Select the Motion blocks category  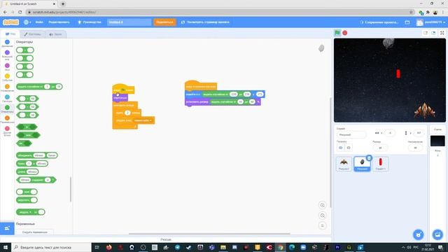point(7,43)
